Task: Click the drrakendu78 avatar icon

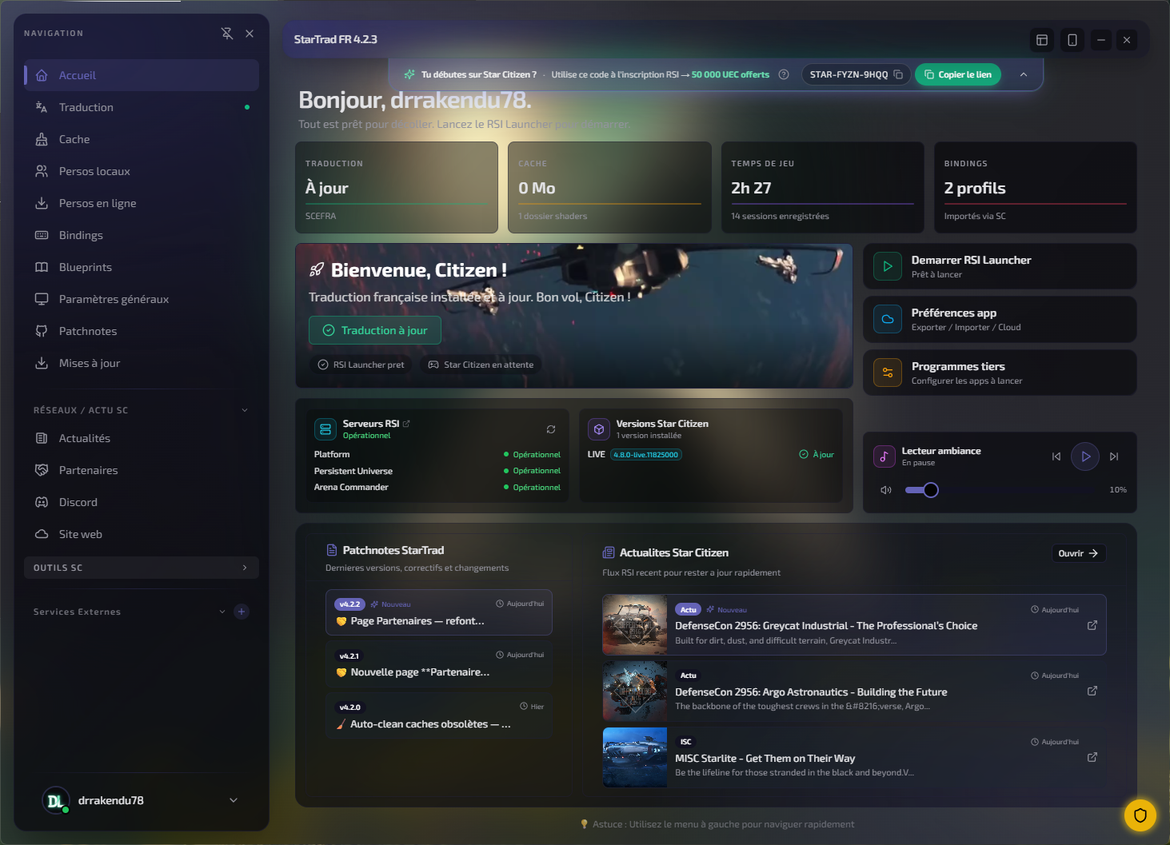Action: click(55, 800)
